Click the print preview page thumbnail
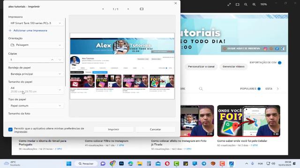The height and width of the screenshot is (168, 300). pos(122,66)
